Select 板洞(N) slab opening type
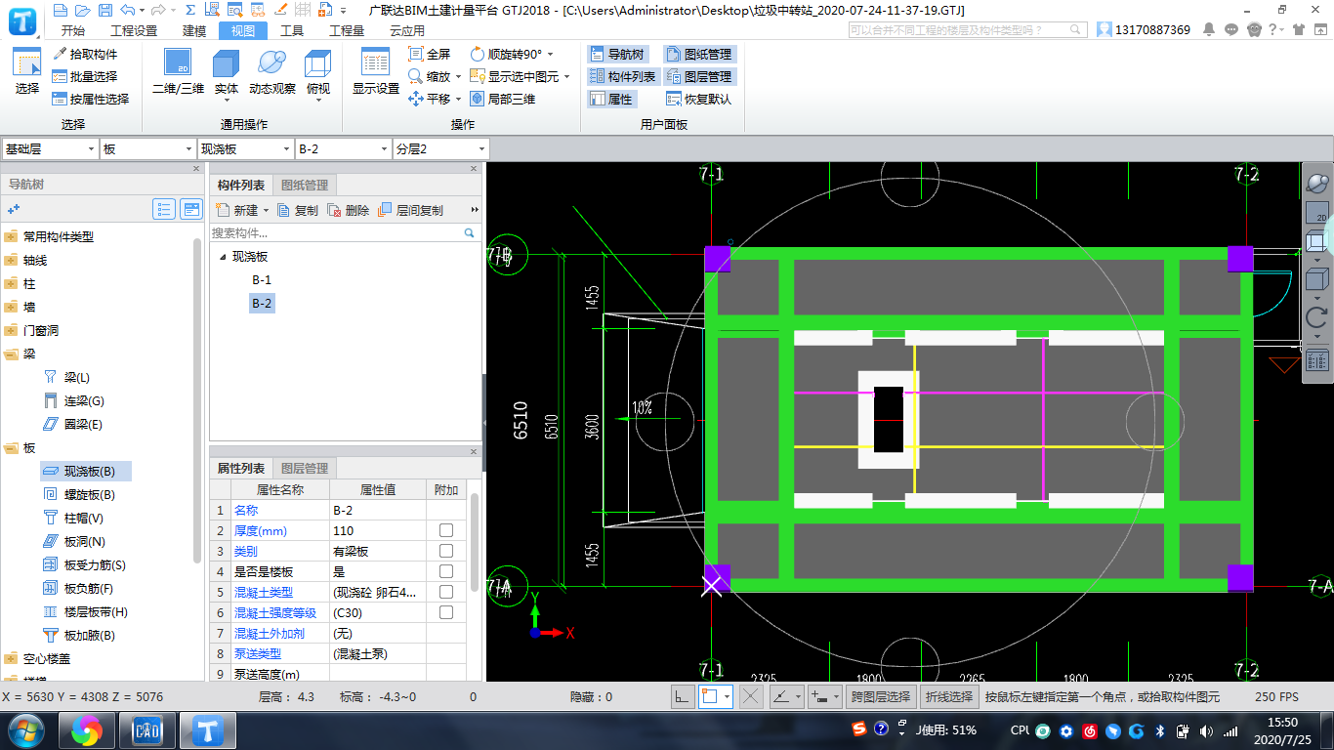Viewport: 1334px width, 750px height. [73, 541]
